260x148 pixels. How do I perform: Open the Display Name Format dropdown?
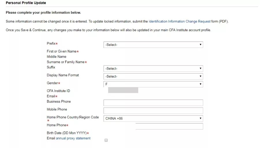click(x=153, y=76)
